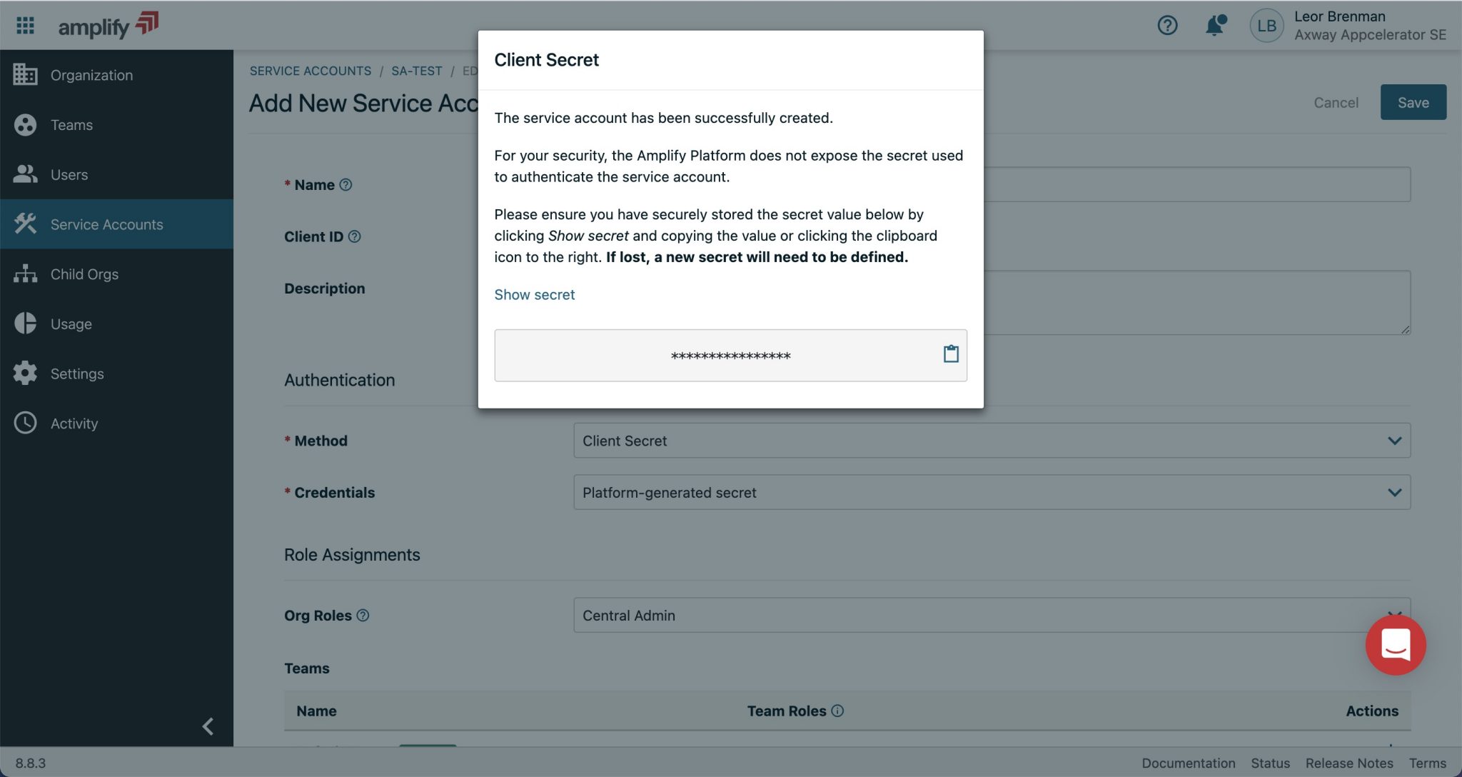The image size is (1462, 777).
Task: Select Teams in the sidebar
Action: tap(71, 124)
